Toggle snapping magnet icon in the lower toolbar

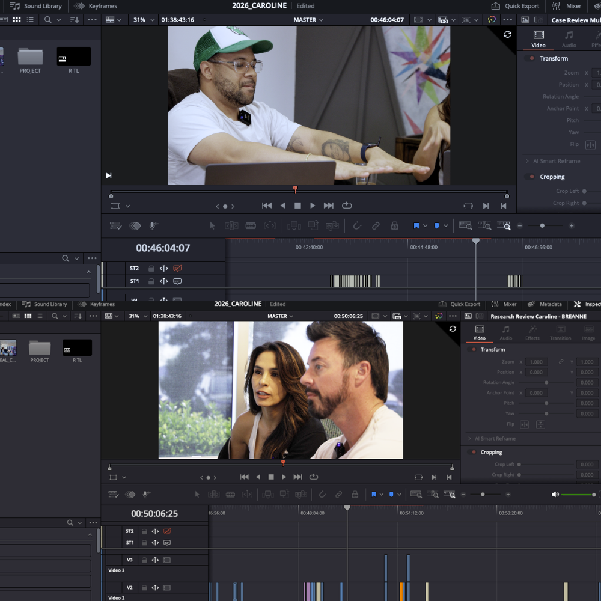(x=322, y=495)
